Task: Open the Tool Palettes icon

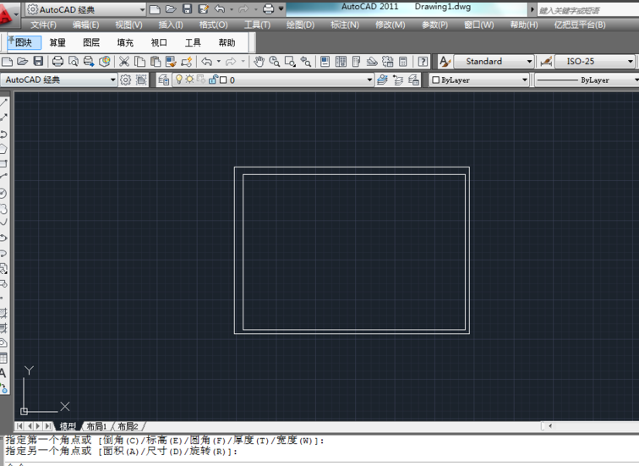Action: click(x=356, y=62)
